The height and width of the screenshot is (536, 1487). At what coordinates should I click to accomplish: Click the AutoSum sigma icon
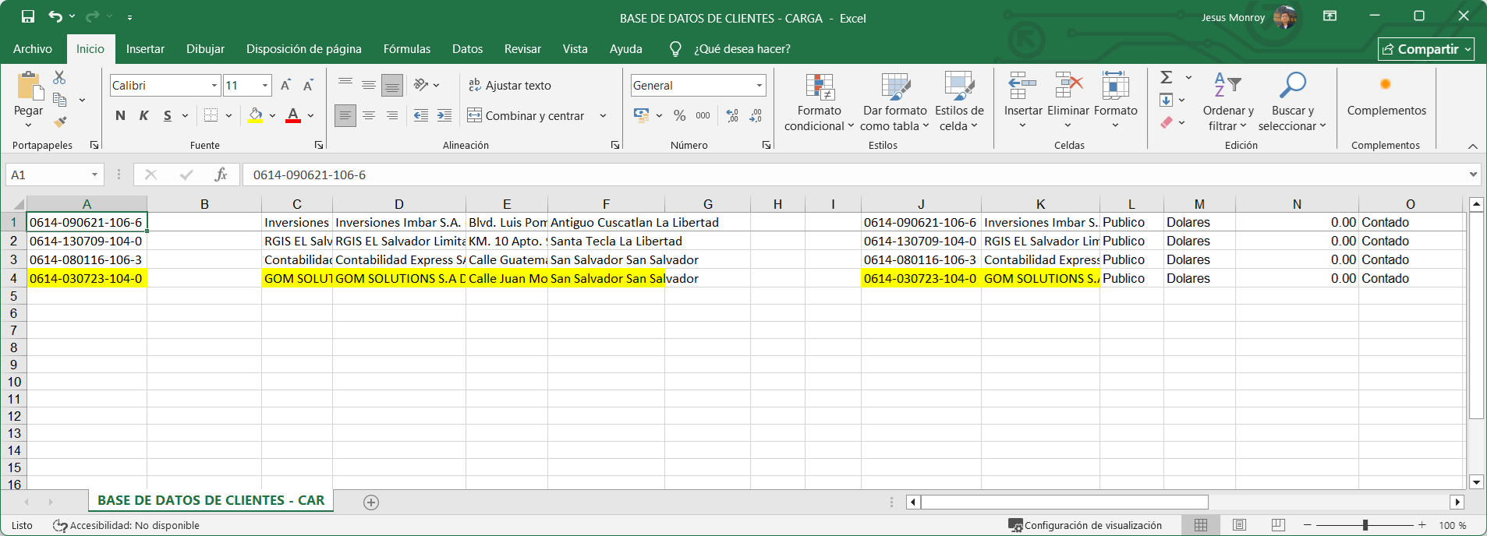(x=1167, y=77)
